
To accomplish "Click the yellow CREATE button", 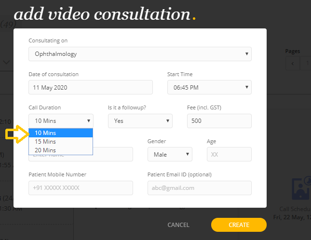I will 239,225.
